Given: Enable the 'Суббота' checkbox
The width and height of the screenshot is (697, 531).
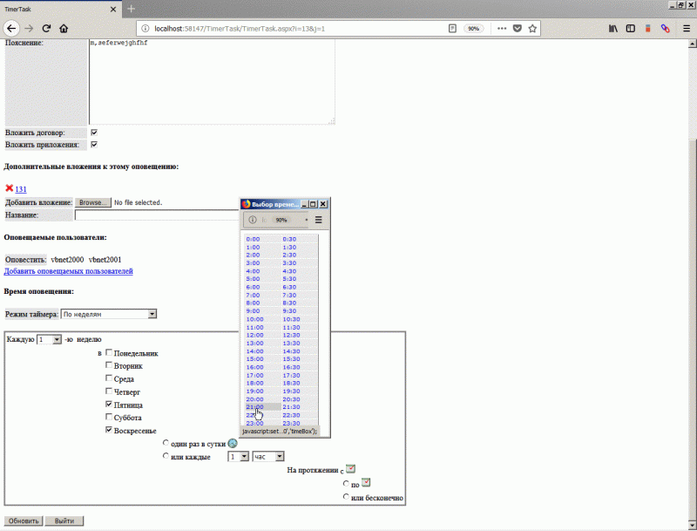Looking at the screenshot, I should click(x=109, y=417).
